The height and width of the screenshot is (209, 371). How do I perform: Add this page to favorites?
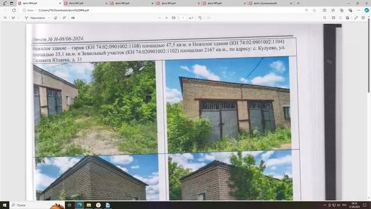[314, 10]
